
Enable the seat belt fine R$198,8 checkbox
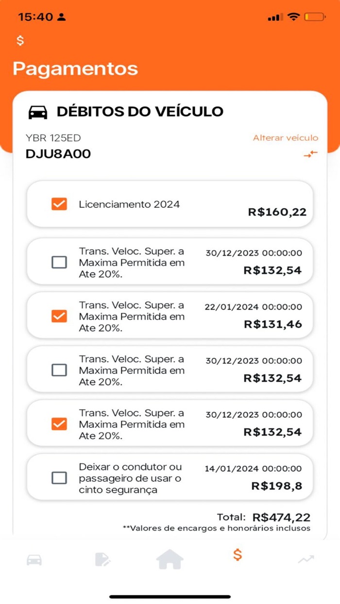(59, 477)
